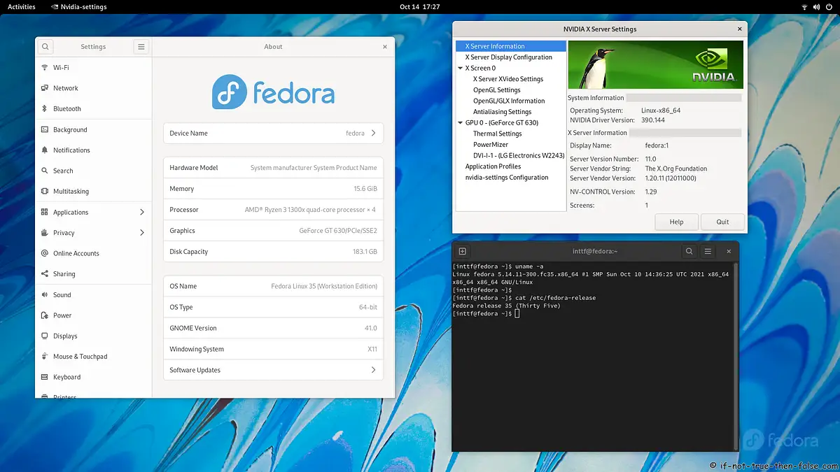Click the Processor row in About

pos(273,210)
